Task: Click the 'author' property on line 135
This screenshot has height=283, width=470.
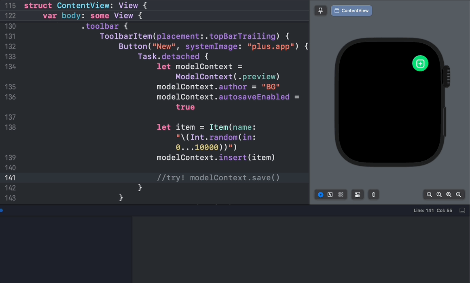Action: point(233,87)
